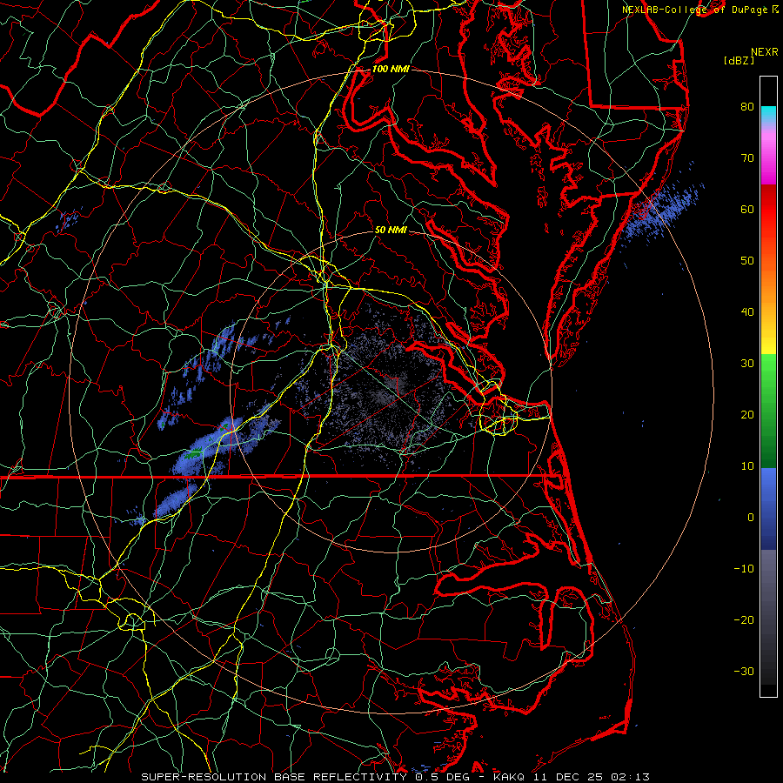
Task: Click the 100 NMI range ring label
Action: (391, 69)
